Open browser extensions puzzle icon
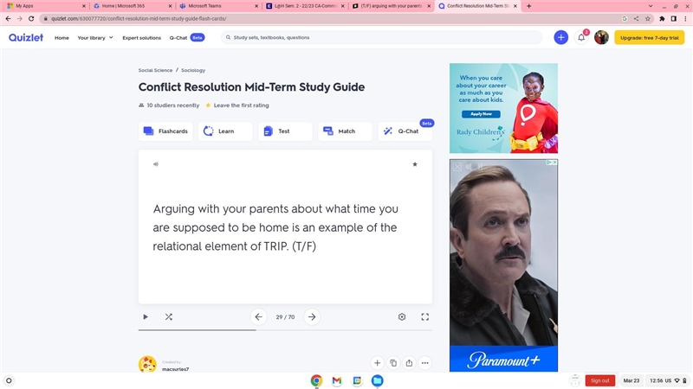This screenshot has width=693, height=389. pyautogui.click(x=662, y=18)
